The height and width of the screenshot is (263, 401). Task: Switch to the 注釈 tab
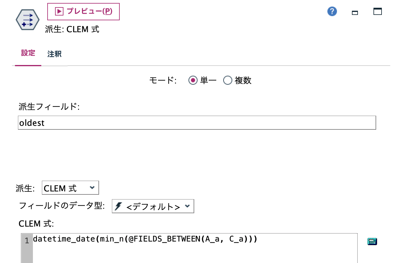click(54, 54)
